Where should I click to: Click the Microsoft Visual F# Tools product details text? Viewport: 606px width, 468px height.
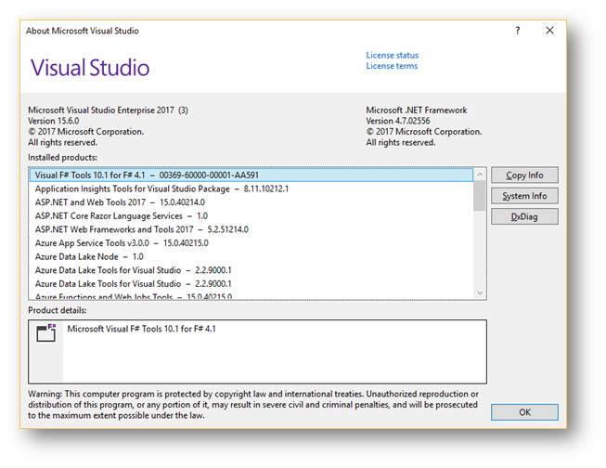tap(141, 329)
